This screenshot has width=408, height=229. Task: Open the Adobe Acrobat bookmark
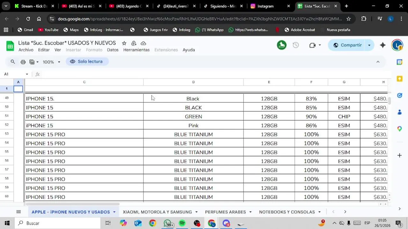(x=300, y=30)
